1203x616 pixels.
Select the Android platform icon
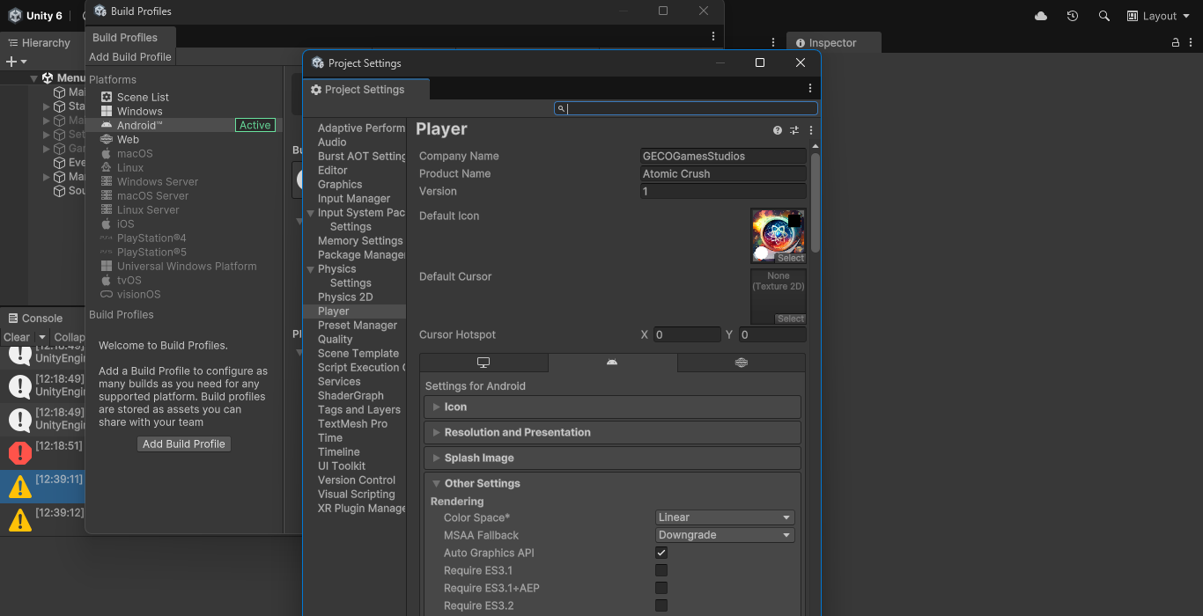(107, 125)
